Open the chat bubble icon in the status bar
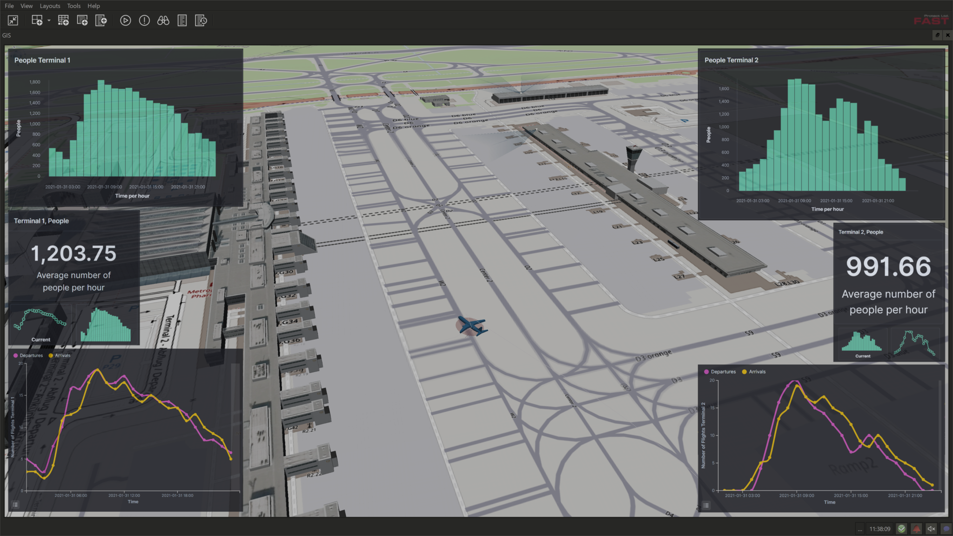 [x=946, y=529]
